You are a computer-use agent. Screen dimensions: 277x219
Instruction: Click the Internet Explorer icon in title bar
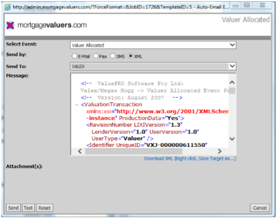(8, 7)
